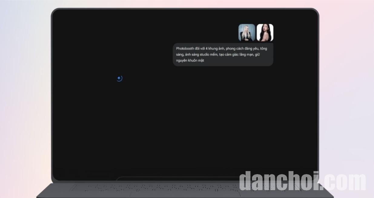This screenshot has width=374, height=198.
Task: Click "phong cách đáng yêu" in the message
Action: click(242, 49)
